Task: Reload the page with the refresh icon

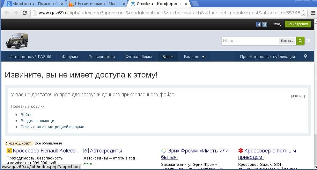Action: click(25, 13)
